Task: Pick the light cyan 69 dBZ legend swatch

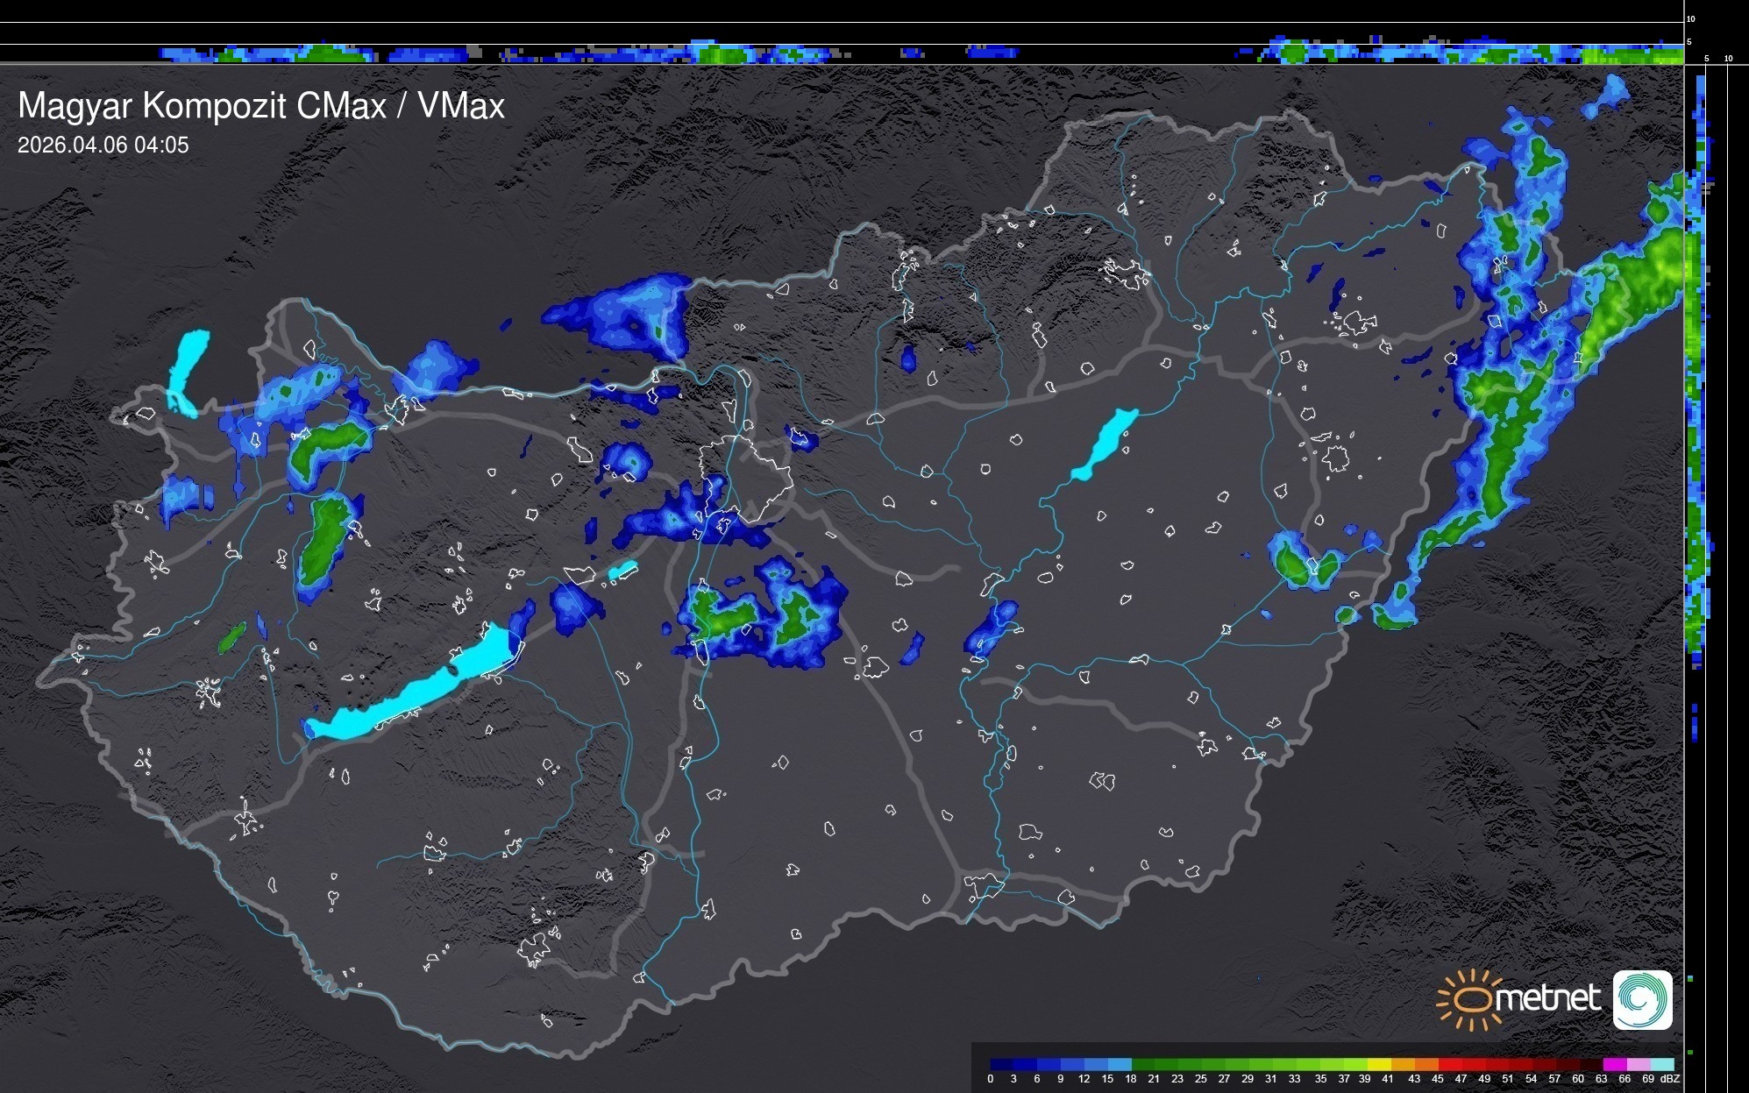Action: pyautogui.click(x=1662, y=1064)
